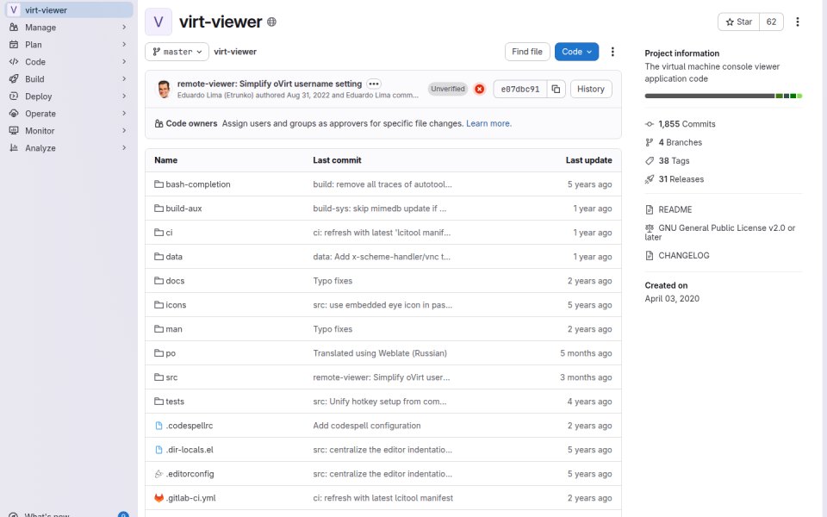Open the bash-completion folder
Viewport: 827px width, 517px height.
click(x=198, y=184)
